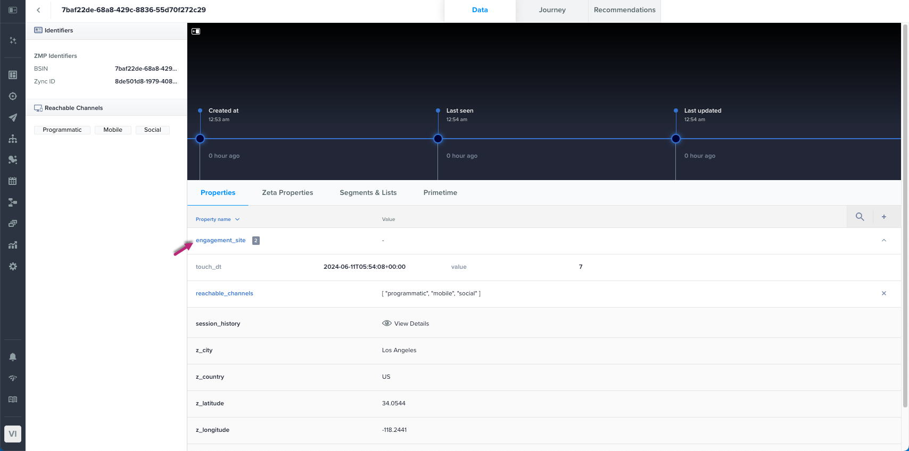Toggle the sidebar panel icon on timeline
Screen dimensions: 909x451
(x=196, y=31)
